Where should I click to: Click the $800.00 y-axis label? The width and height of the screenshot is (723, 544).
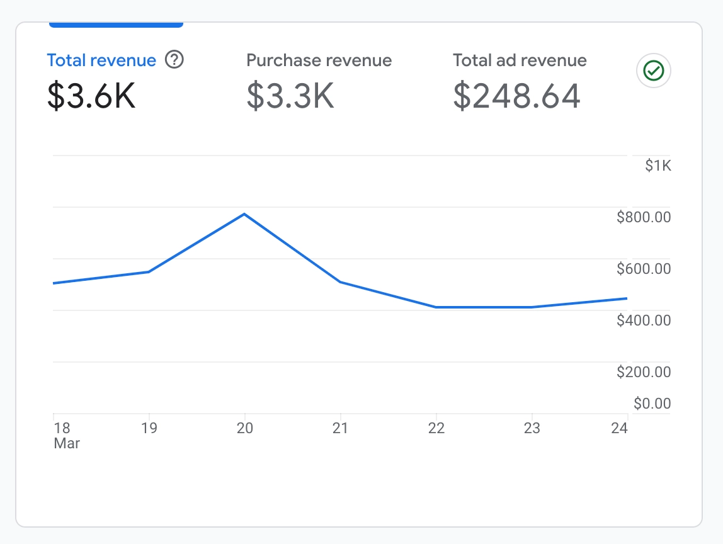click(644, 217)
